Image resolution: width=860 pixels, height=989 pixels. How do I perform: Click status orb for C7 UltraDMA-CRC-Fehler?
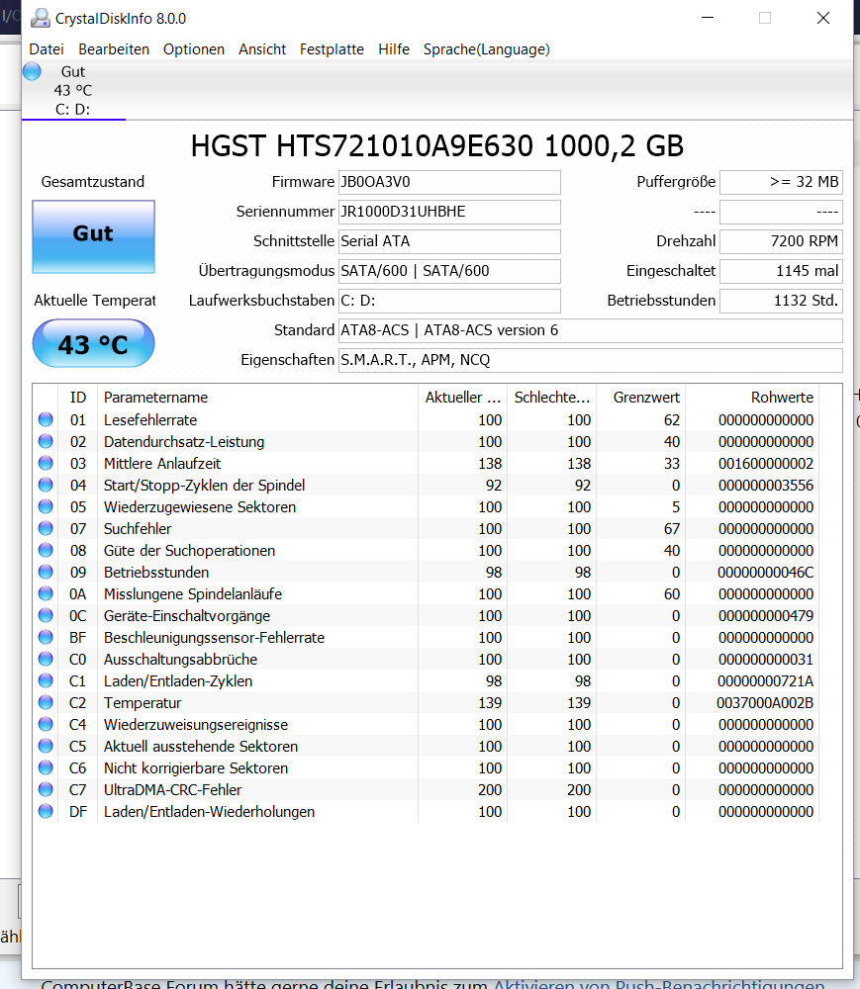click(x=46, y=789)
